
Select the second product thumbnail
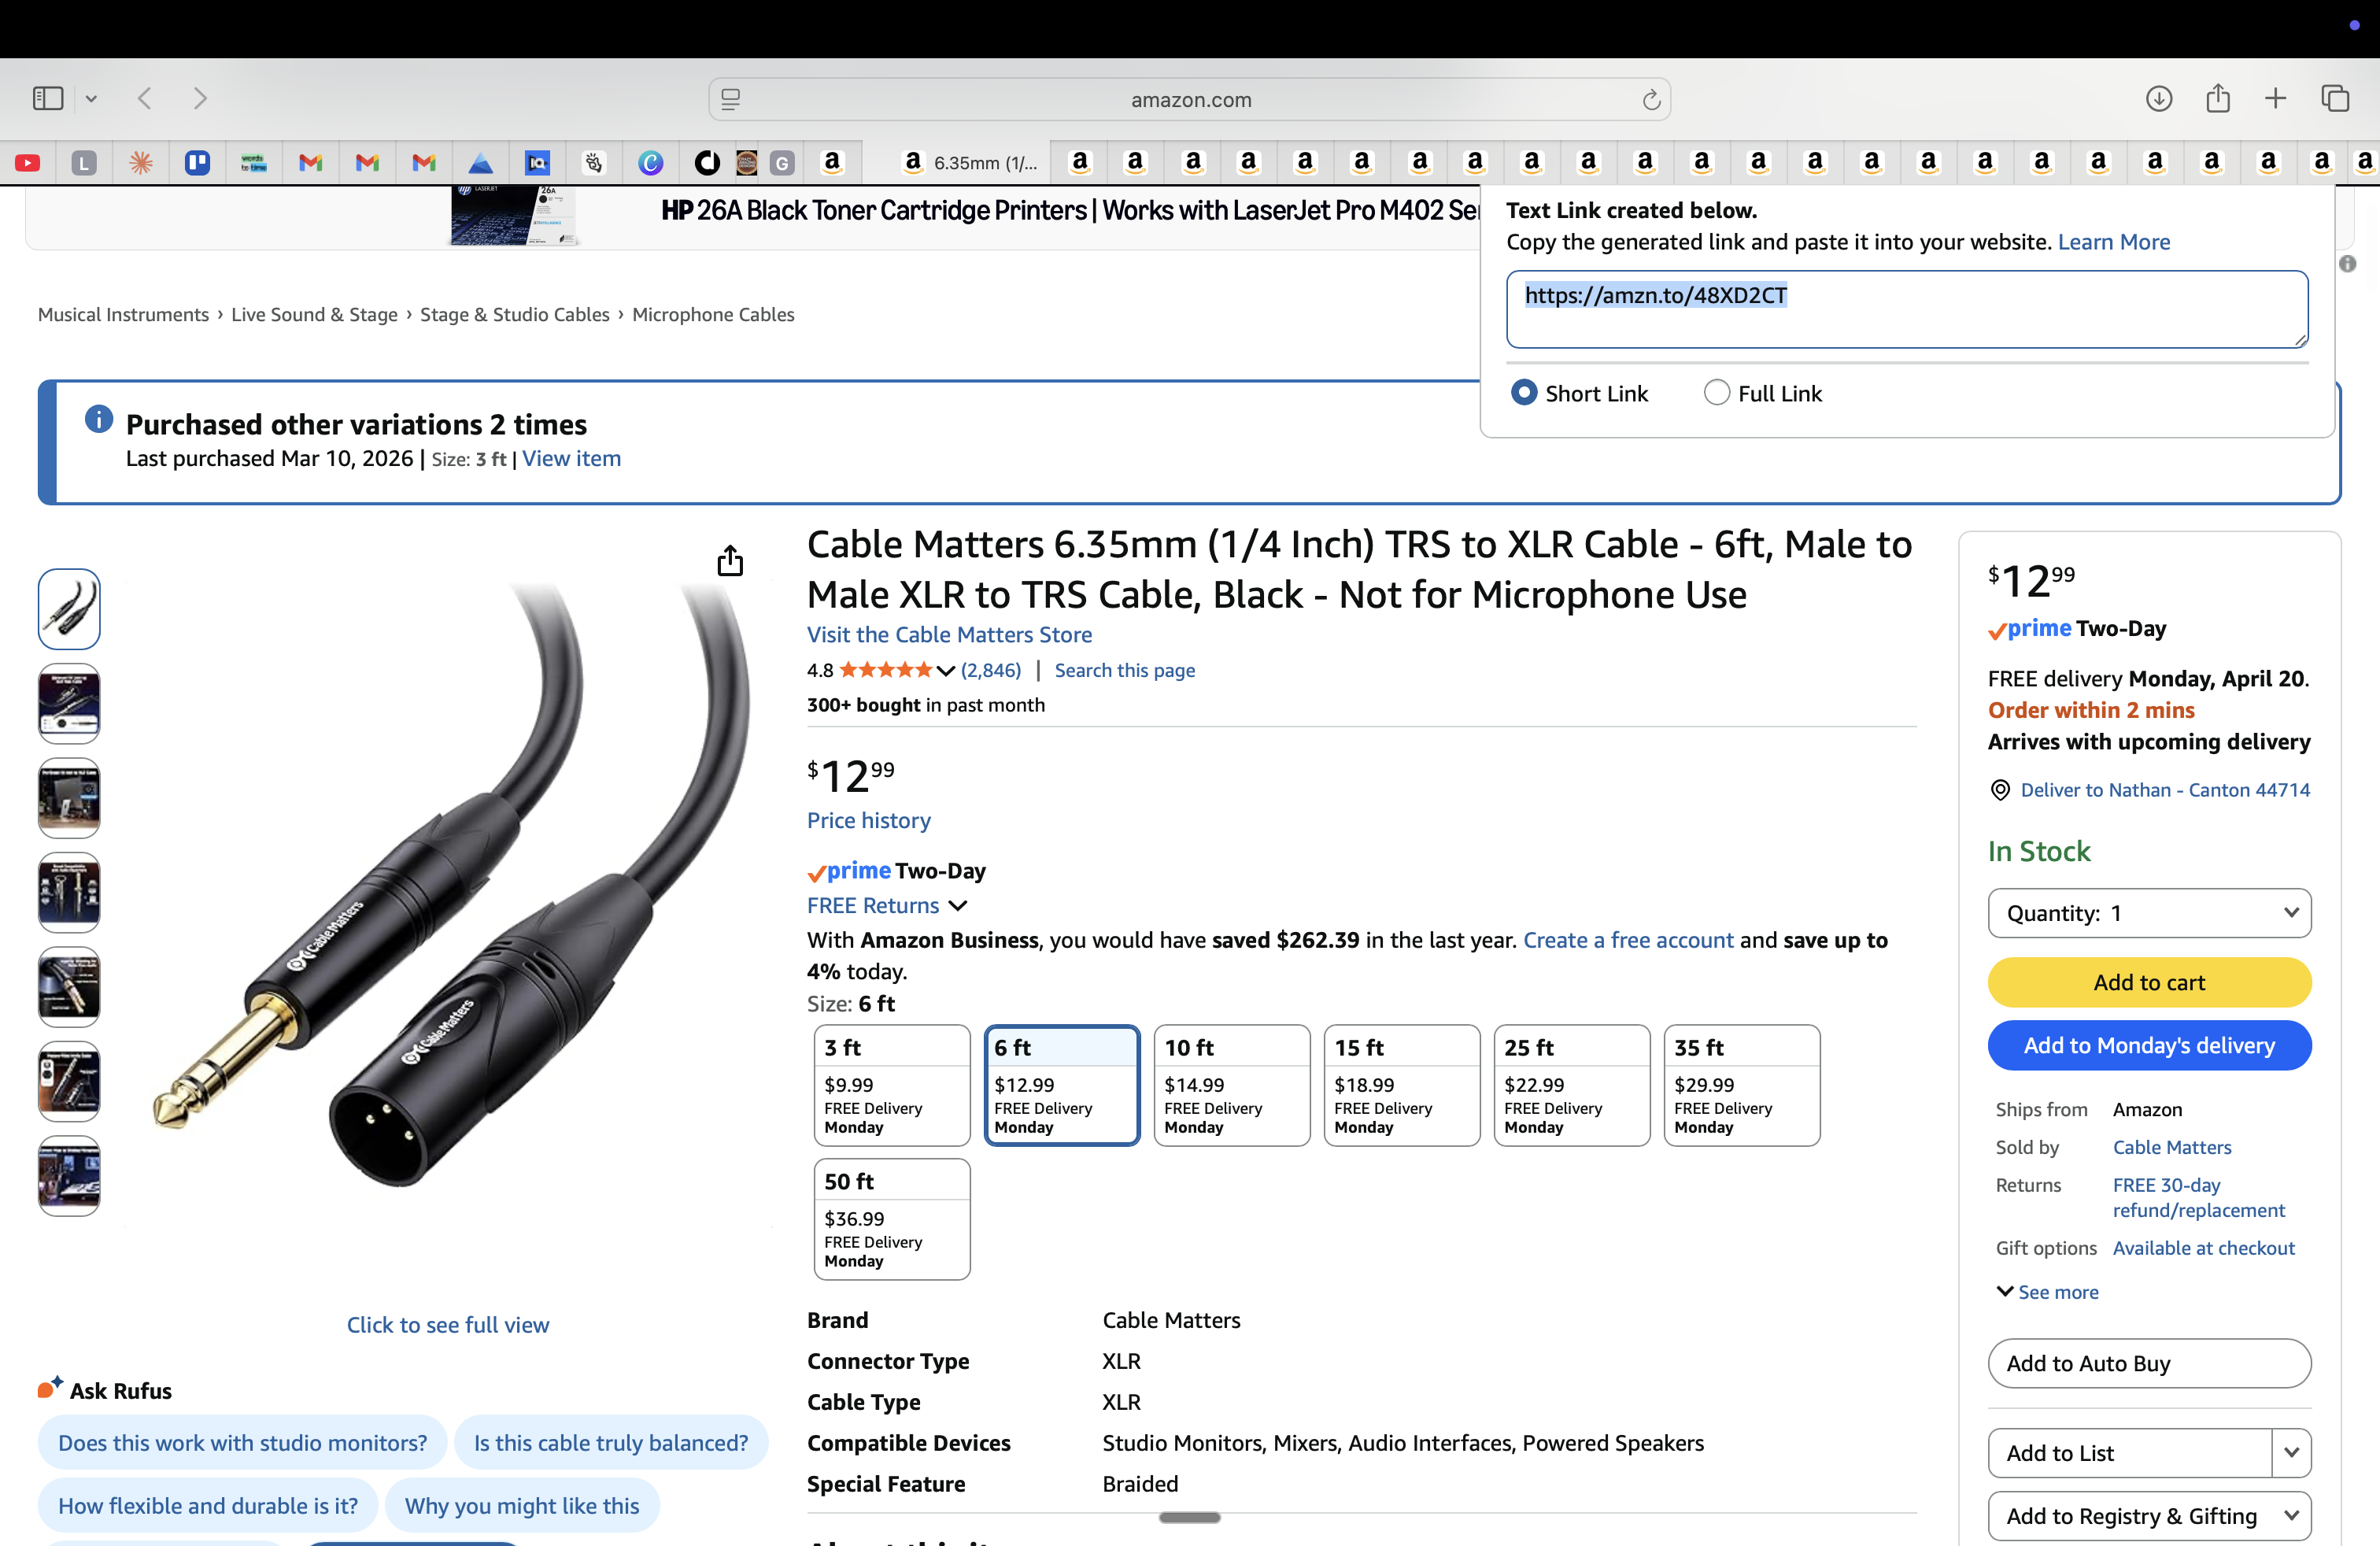pos(69,703)
